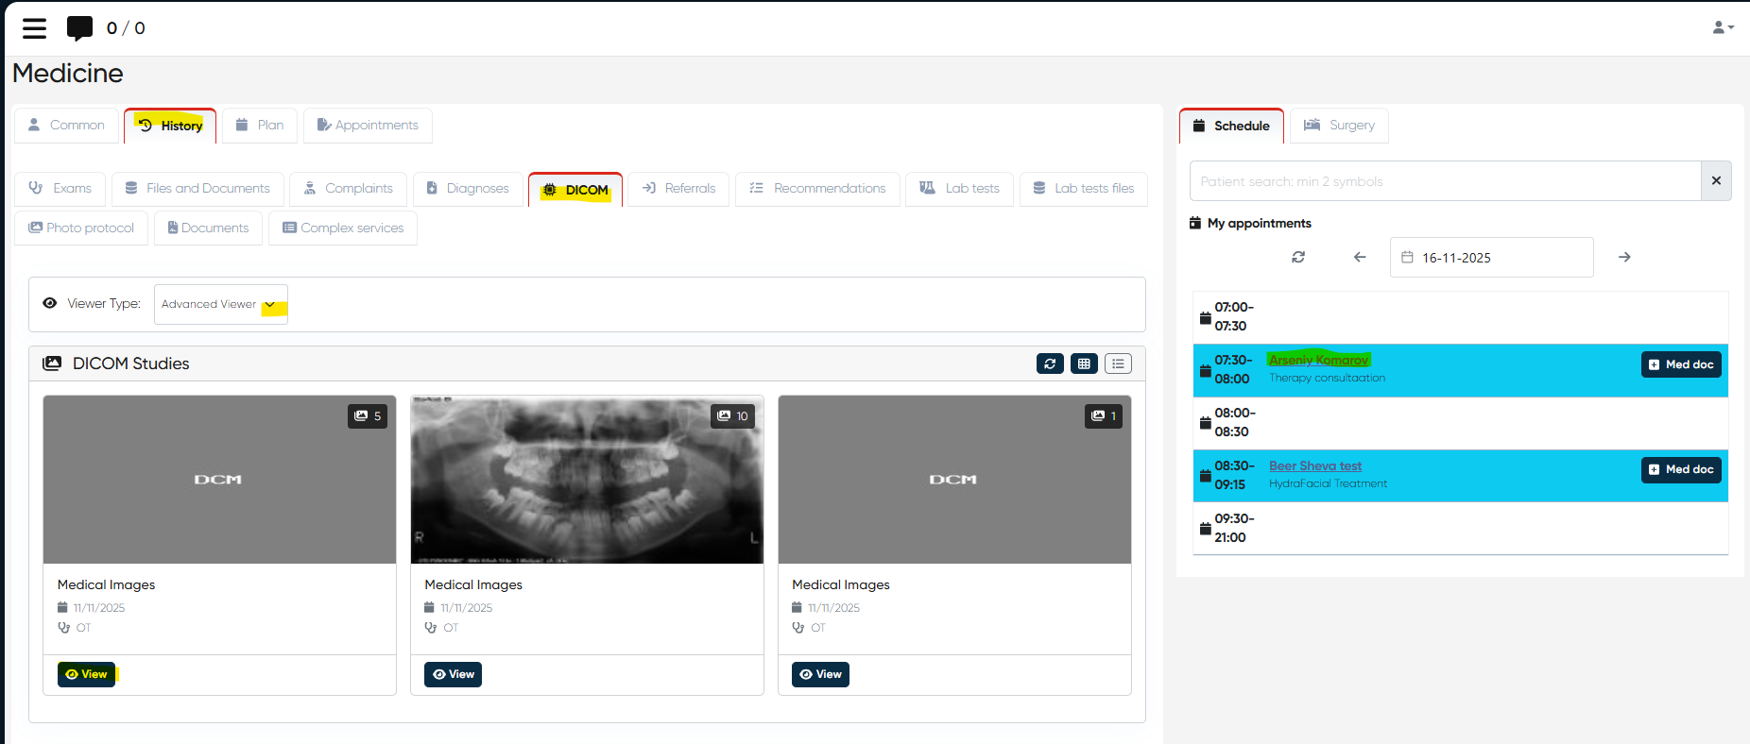The image size is (1750, 744).
Task: Switch DICOM studies to grid view
Action: point(1084,364)
